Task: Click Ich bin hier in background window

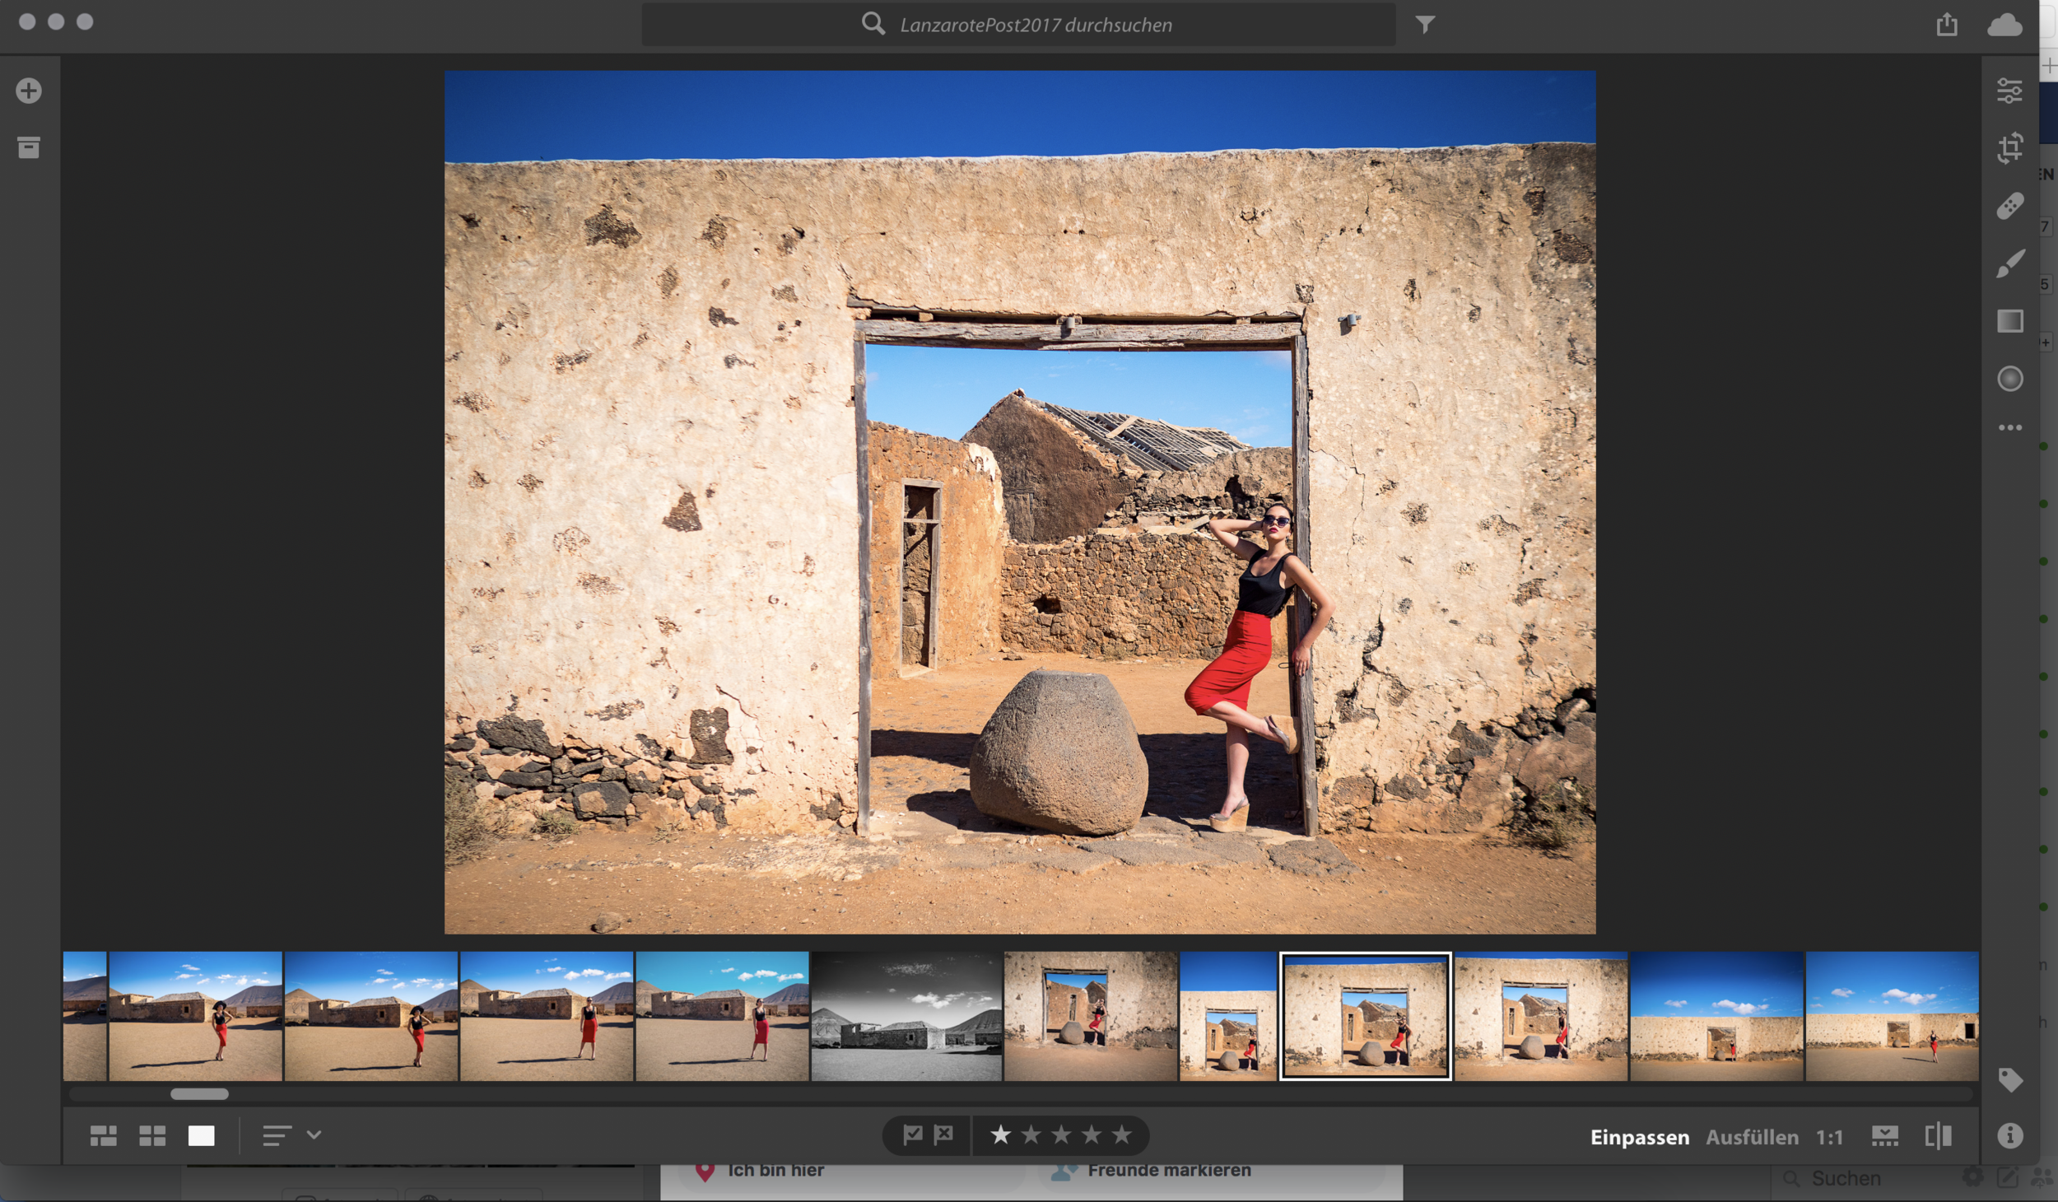Action: click(x=775, y=1170)
